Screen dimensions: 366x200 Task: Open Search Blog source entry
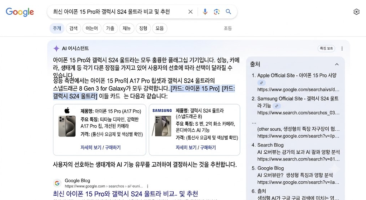click(270, 145)
